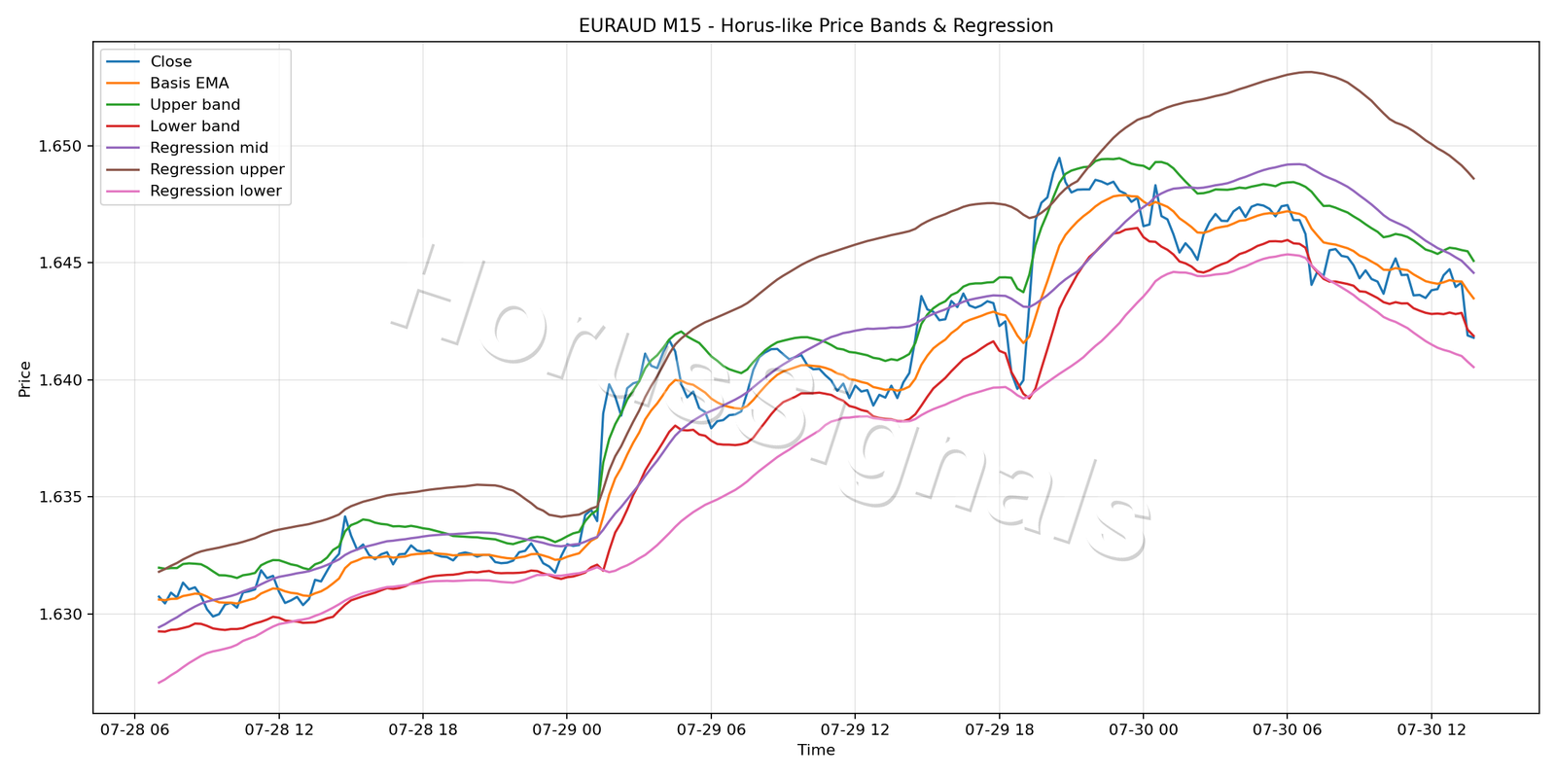Screen dimensions: 1556x778
Task: Click the x-axis tick '07-30 06'
Action: (x=1287, y=729)
